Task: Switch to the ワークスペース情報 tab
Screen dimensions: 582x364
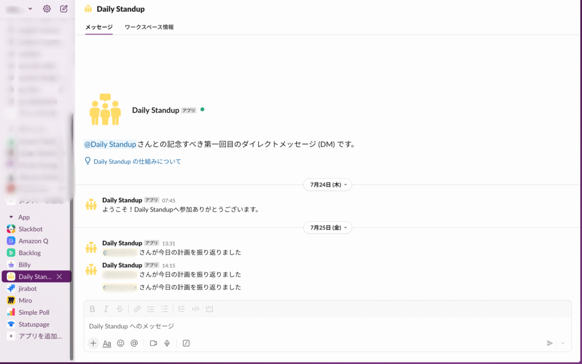Action: (149, 27)
